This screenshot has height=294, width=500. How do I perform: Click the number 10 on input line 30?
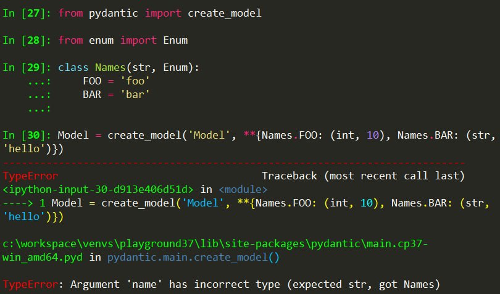(373, 136)
